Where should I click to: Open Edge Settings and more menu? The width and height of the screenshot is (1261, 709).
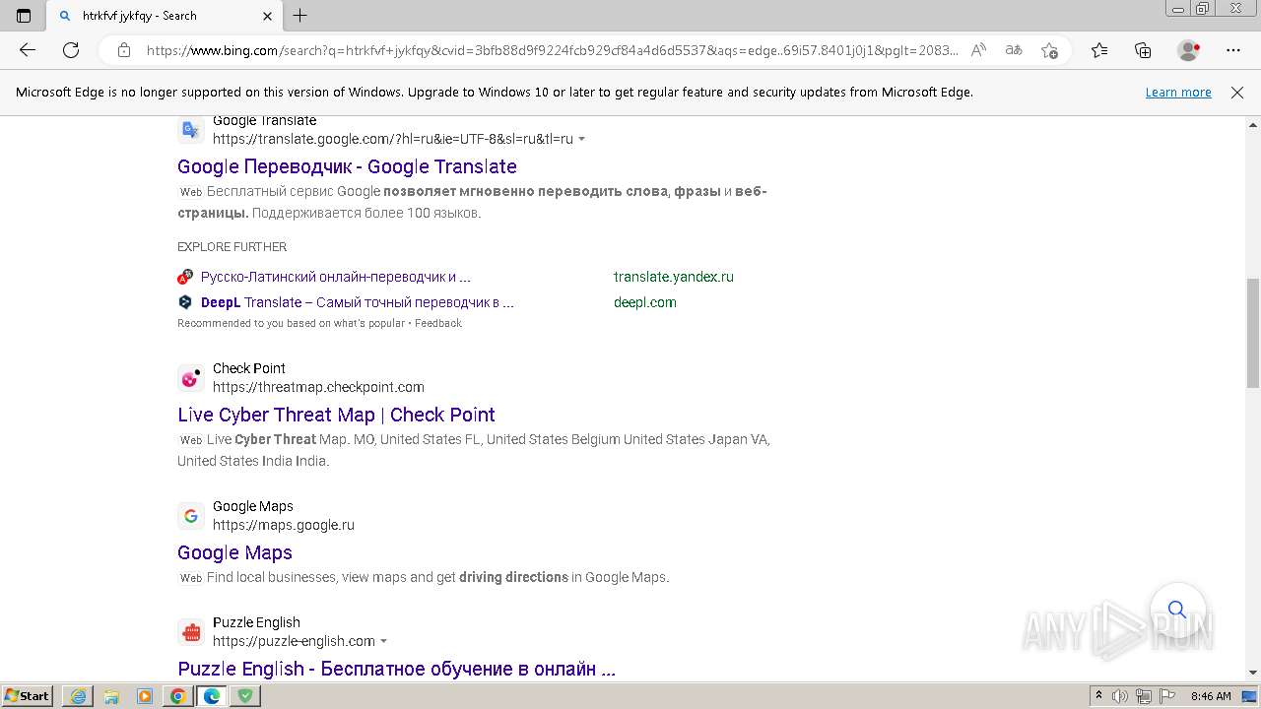[1233, 50]
